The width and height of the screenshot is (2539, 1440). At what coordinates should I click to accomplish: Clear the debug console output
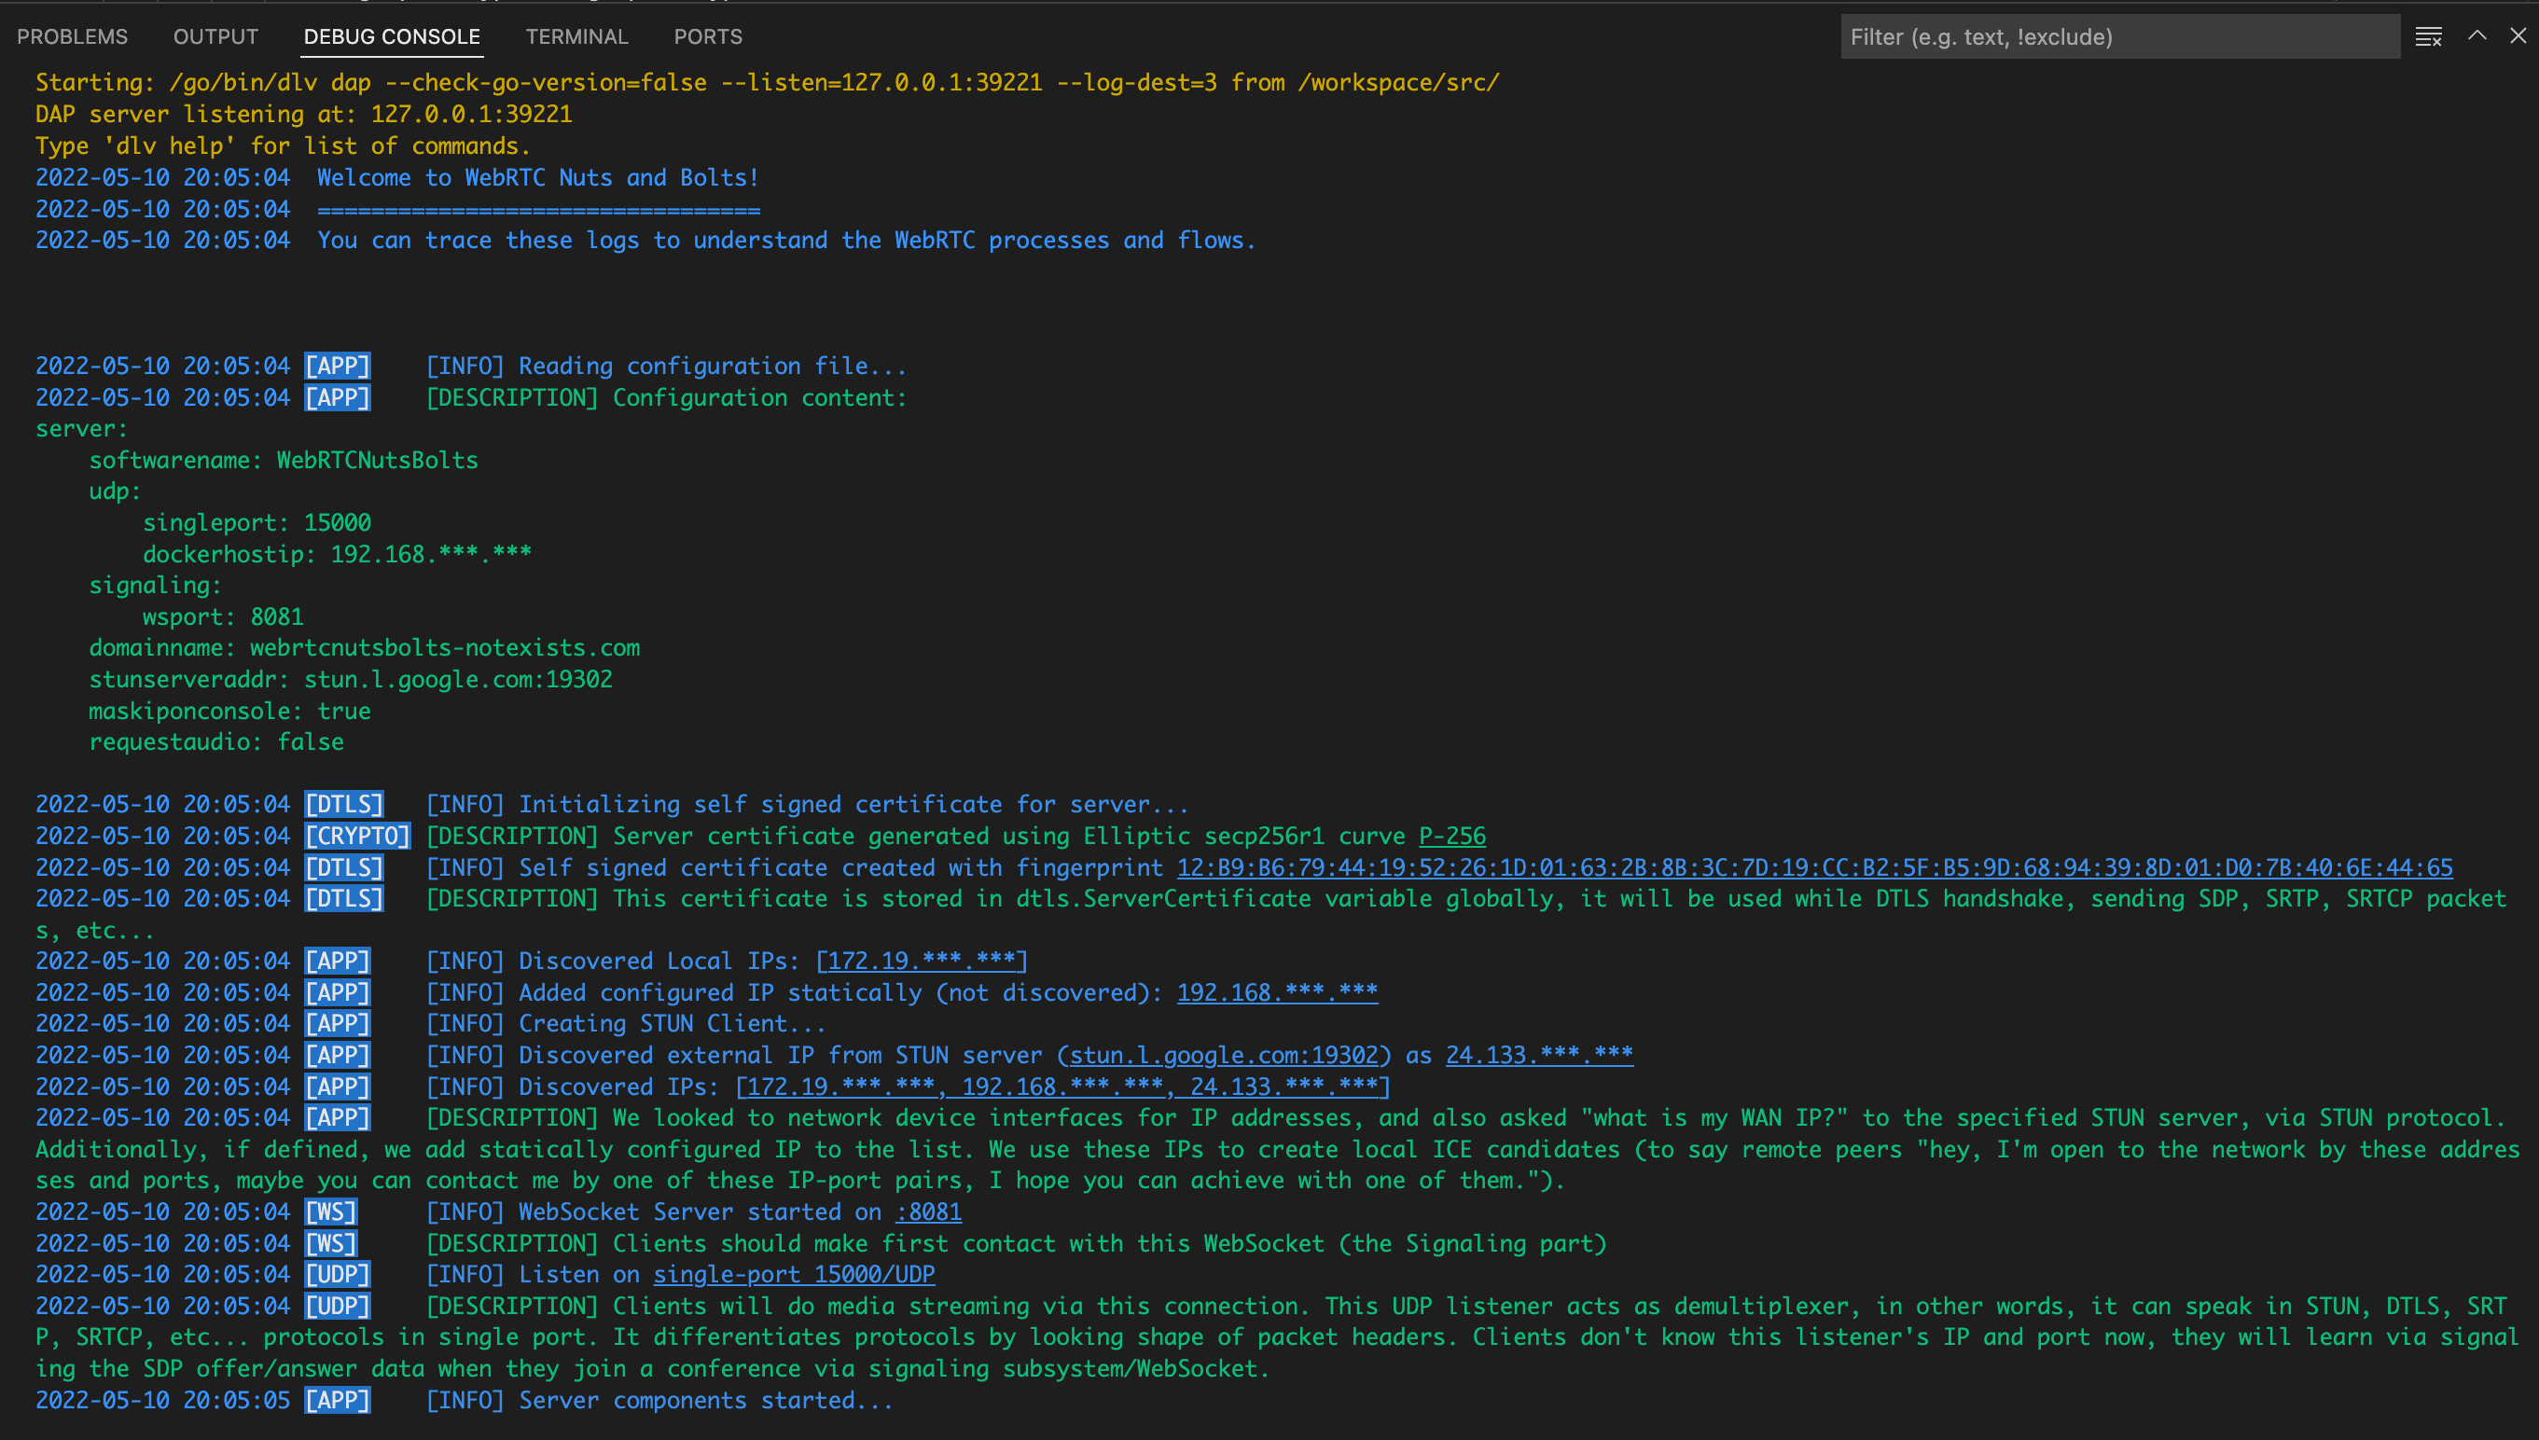[x=2428, y=36]
